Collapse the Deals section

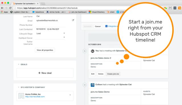pyautogui.click(x=19, y=64)
